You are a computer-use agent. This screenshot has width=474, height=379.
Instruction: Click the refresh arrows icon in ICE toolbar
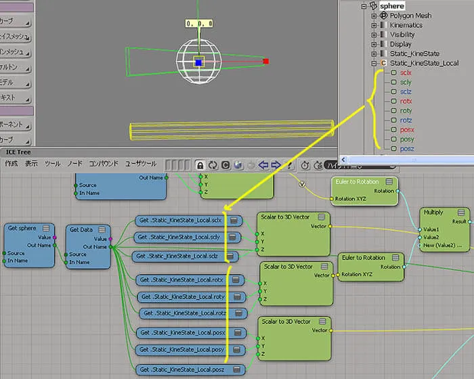pyautogui.click(x=213, y=165)
